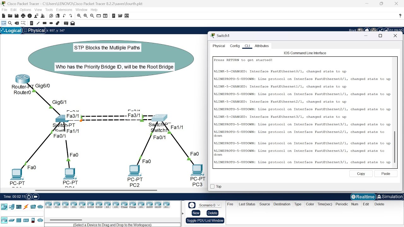Pick the 2911 router device
Viewport: 404px width, 227px height.
click(x=82, y=205)
